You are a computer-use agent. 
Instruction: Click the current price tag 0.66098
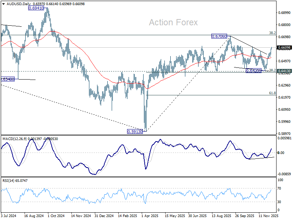[285, 48]
